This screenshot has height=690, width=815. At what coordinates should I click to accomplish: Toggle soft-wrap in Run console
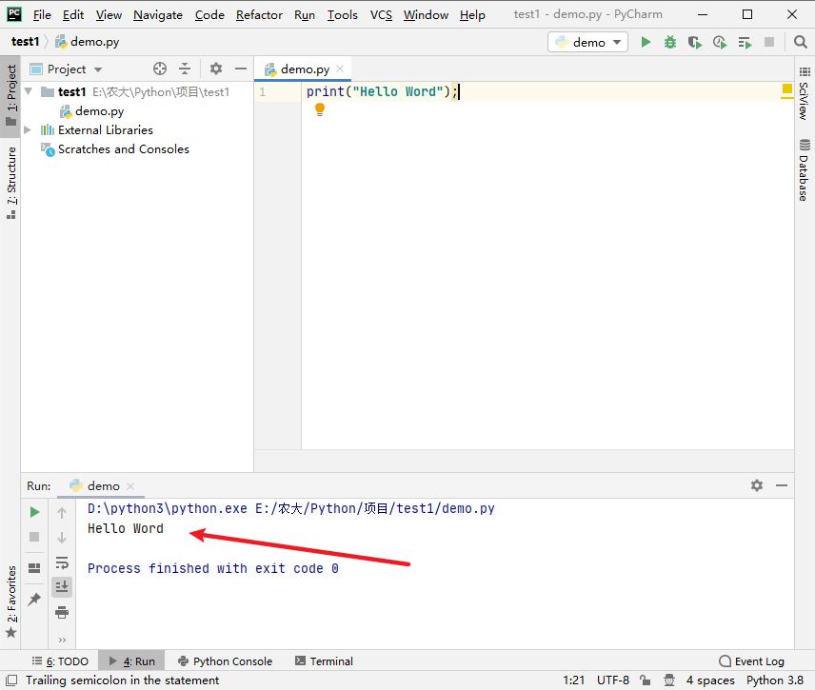pyautogui.click(x=62, y=562)
